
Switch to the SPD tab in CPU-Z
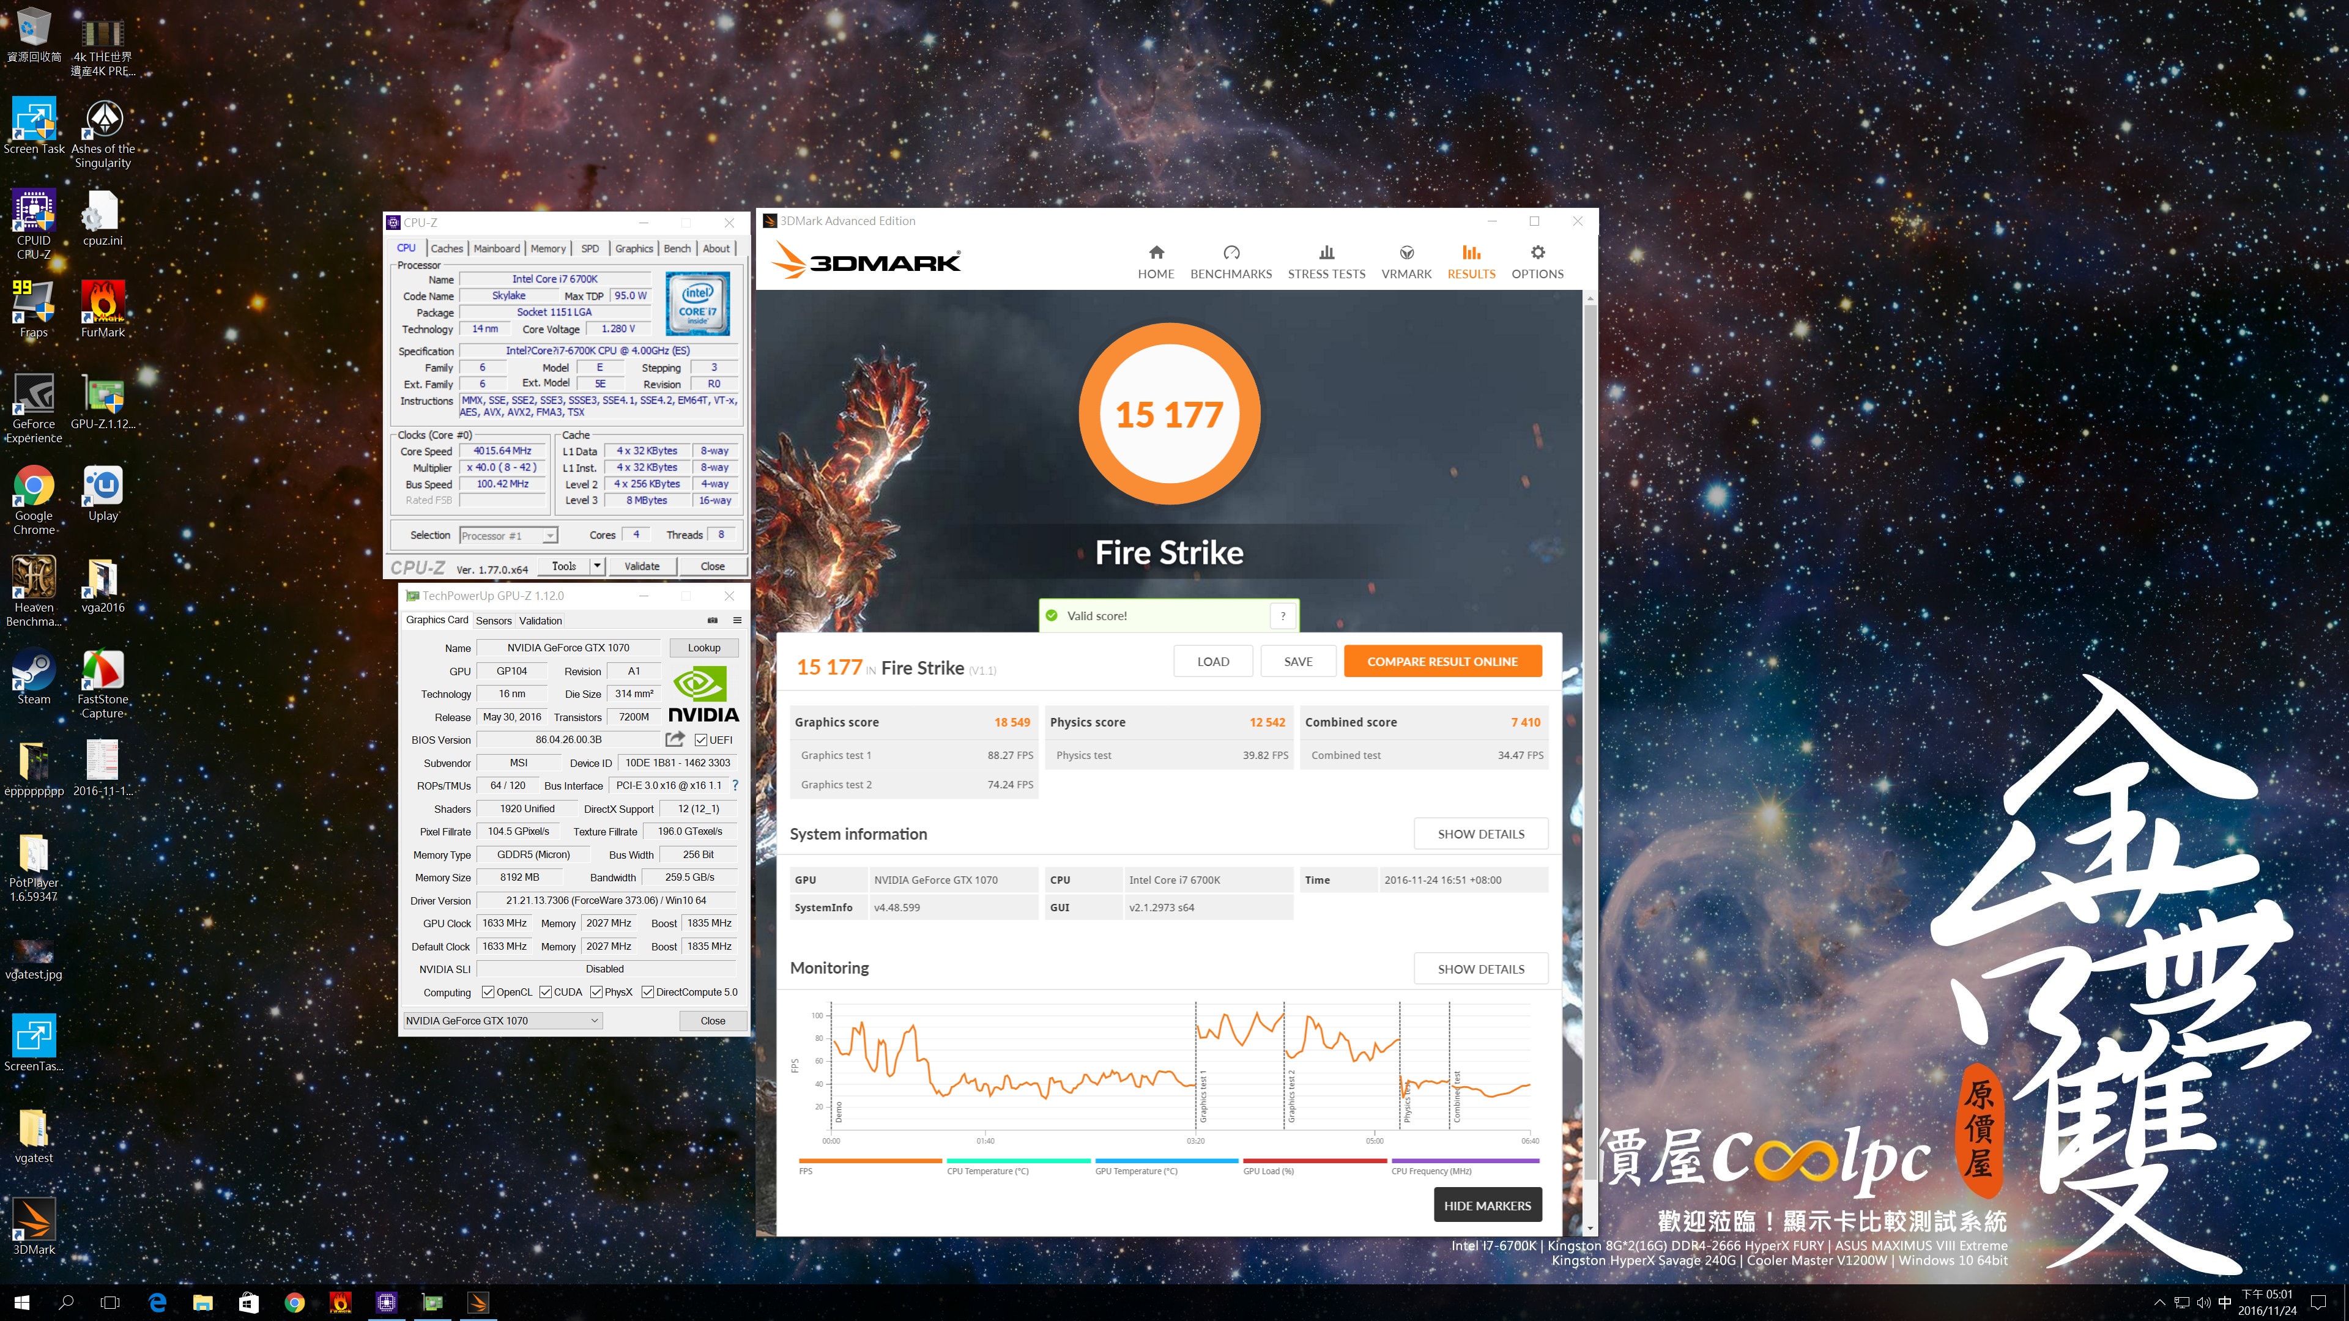[590, 248]
